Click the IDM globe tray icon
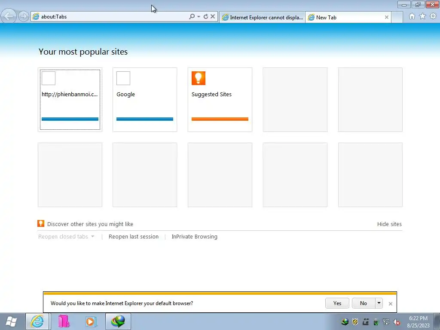This screenshot has height=330, width=440. point(345,321)
